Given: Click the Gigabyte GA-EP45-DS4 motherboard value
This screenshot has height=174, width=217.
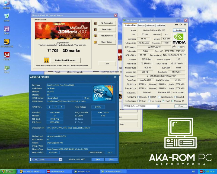Looking at the screenshot, I should tap(81, 136).
